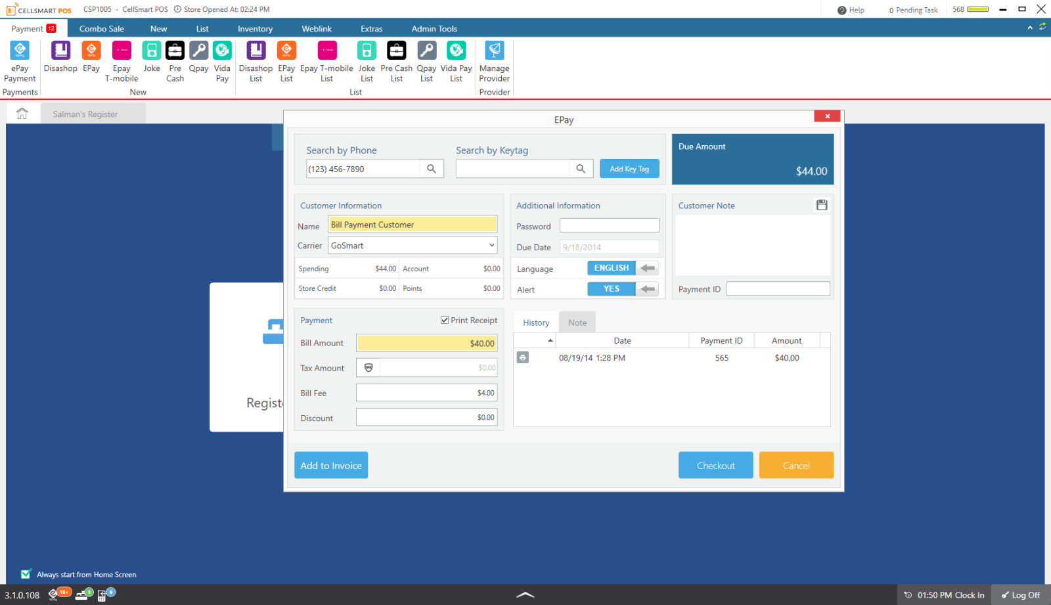Switch to the Inventory menu
Image resolution: width=1051 pixels, height=605 pixels.
(x=255, y=28)
